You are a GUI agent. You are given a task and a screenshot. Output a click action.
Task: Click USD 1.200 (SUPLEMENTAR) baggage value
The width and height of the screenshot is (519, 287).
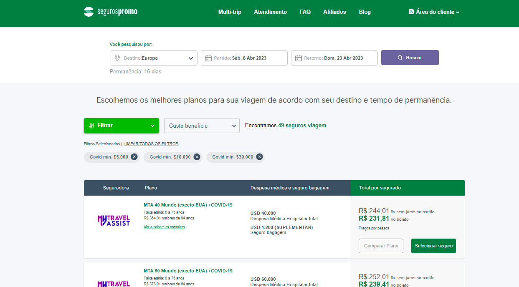(x=281, y=227)
